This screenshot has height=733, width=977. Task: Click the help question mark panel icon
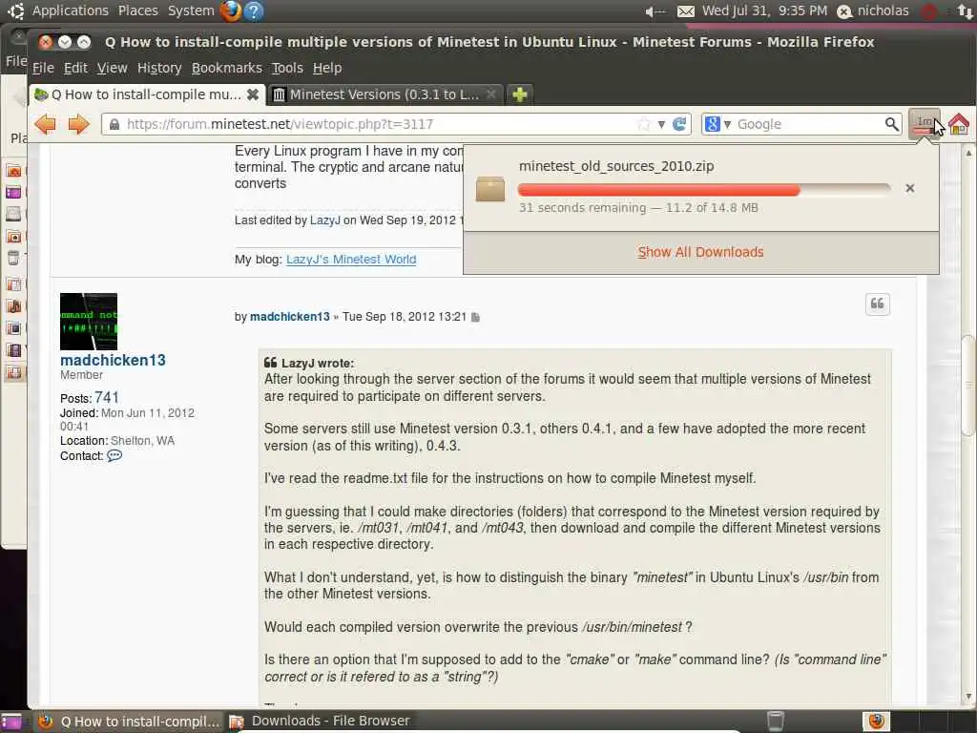(254, 10)
